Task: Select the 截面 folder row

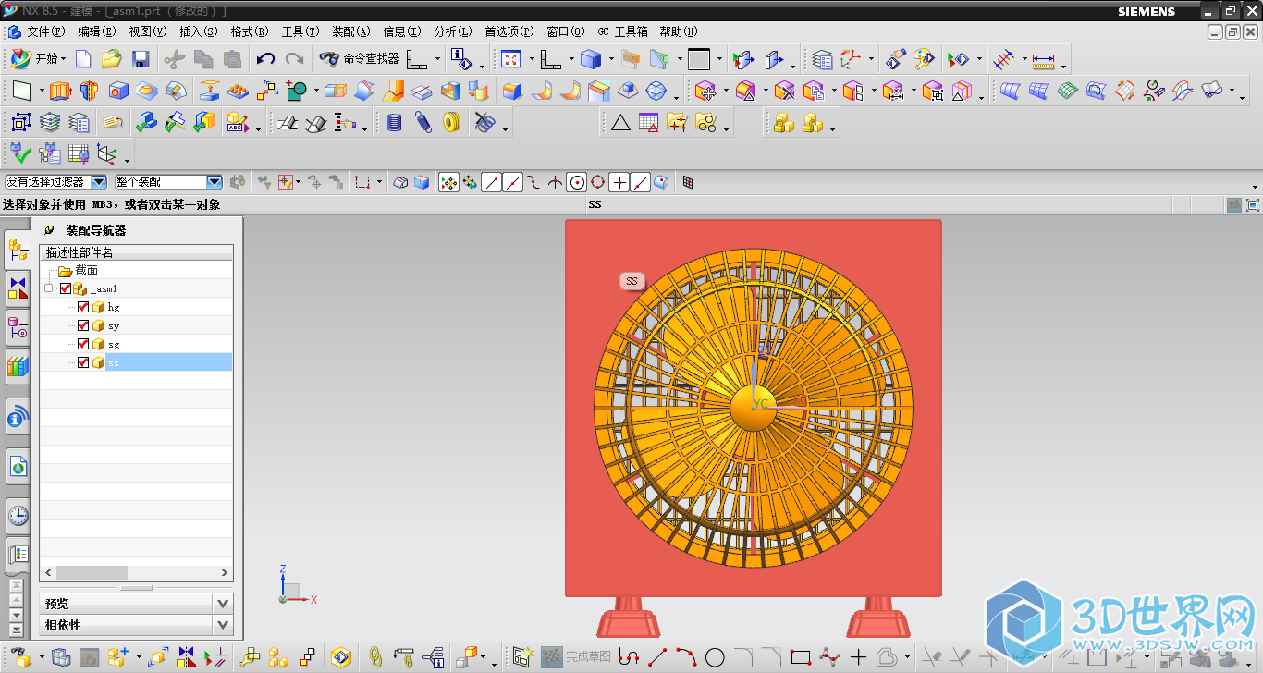Action: (136, 270)
